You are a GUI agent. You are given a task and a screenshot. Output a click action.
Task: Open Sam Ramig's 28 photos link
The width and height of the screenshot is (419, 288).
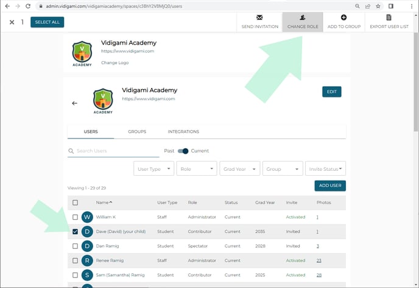319,275
